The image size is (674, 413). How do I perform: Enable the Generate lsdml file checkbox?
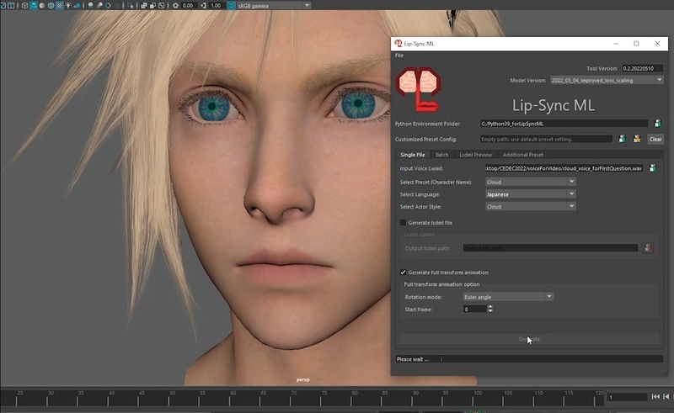coord(403,222)
